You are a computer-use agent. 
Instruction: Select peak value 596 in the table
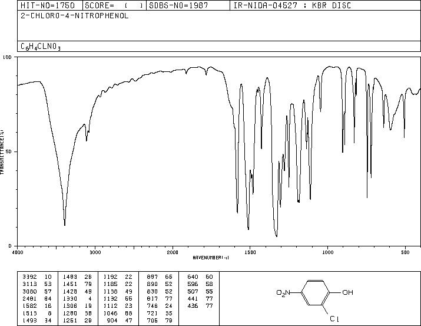coord(193,284)
